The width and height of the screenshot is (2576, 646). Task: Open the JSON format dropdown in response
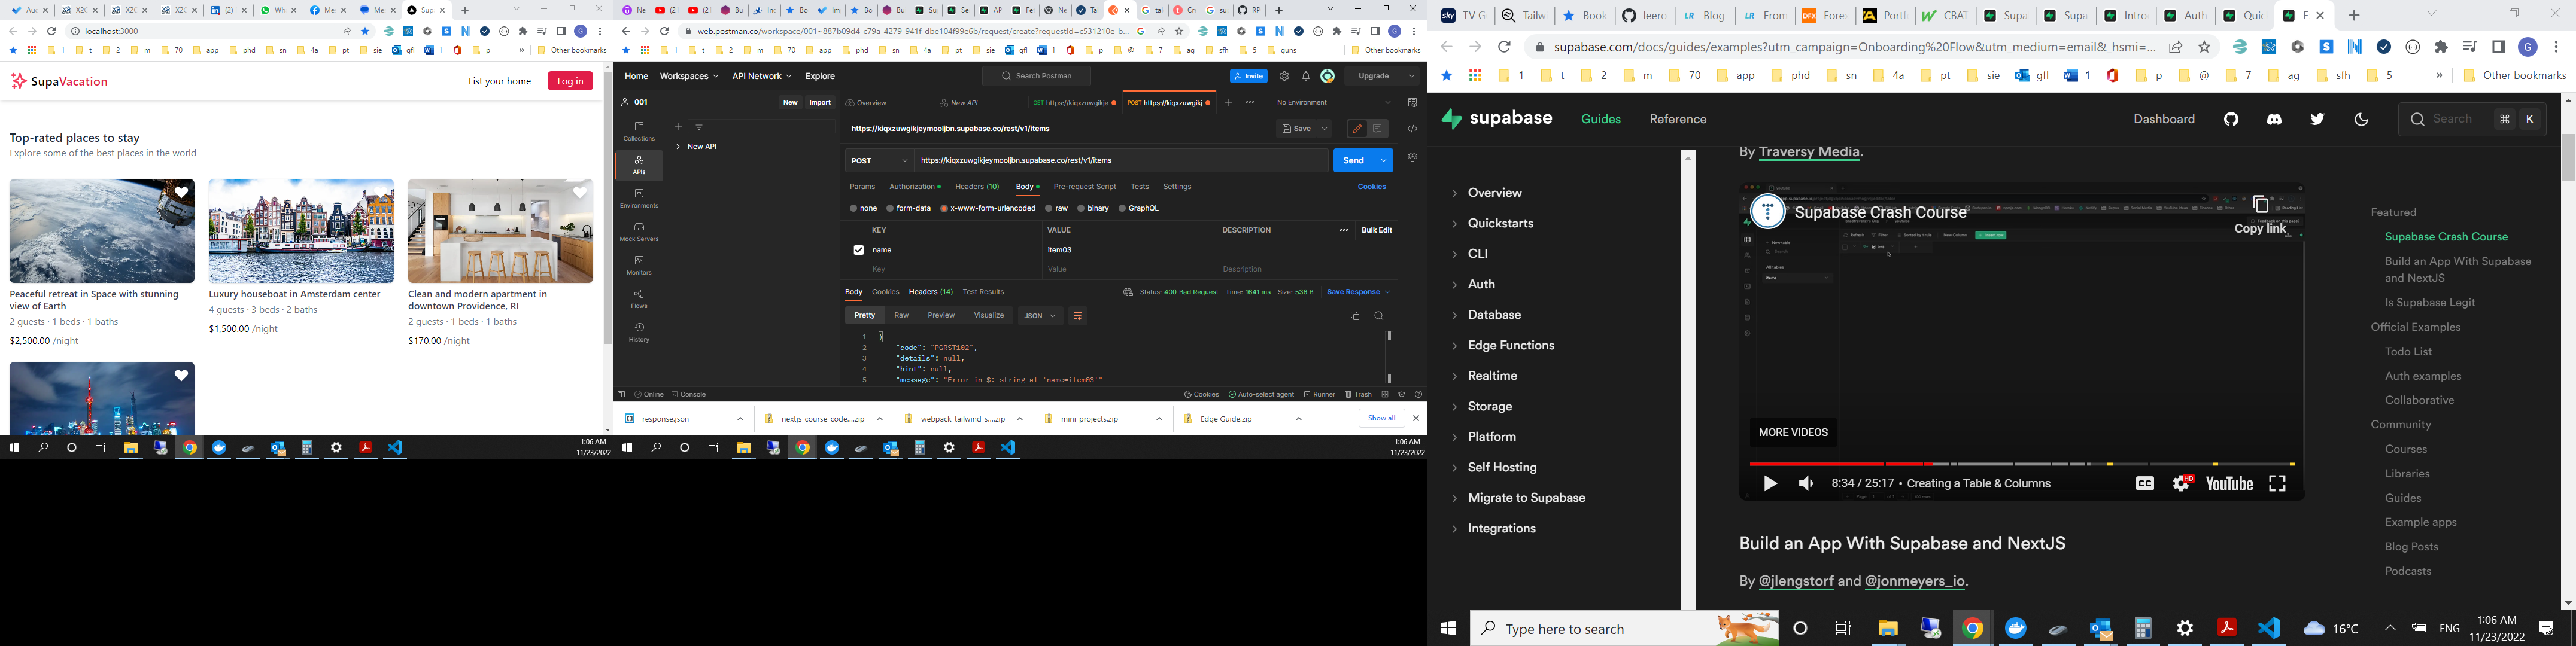(x=1040, y=316)
